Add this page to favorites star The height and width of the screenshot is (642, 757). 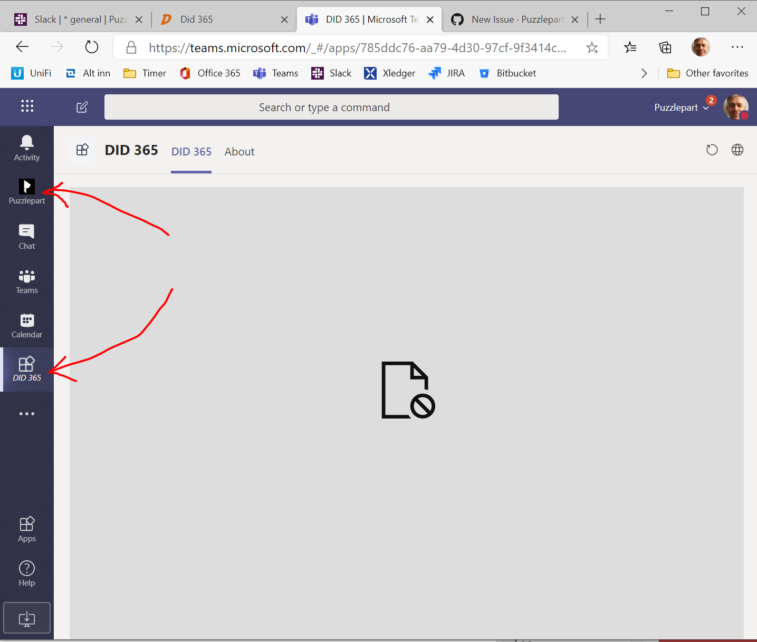click(x=592, y=47)
